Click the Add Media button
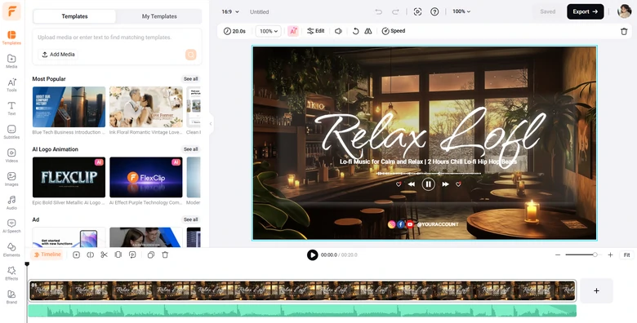 pos(59,55)
